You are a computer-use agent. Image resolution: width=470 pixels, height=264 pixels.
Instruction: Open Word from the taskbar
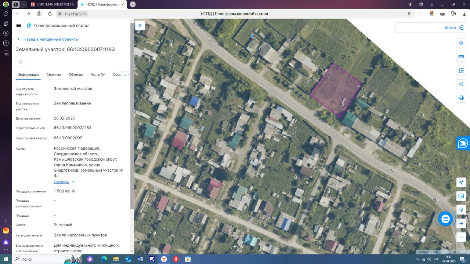click(x=140, y=259)
